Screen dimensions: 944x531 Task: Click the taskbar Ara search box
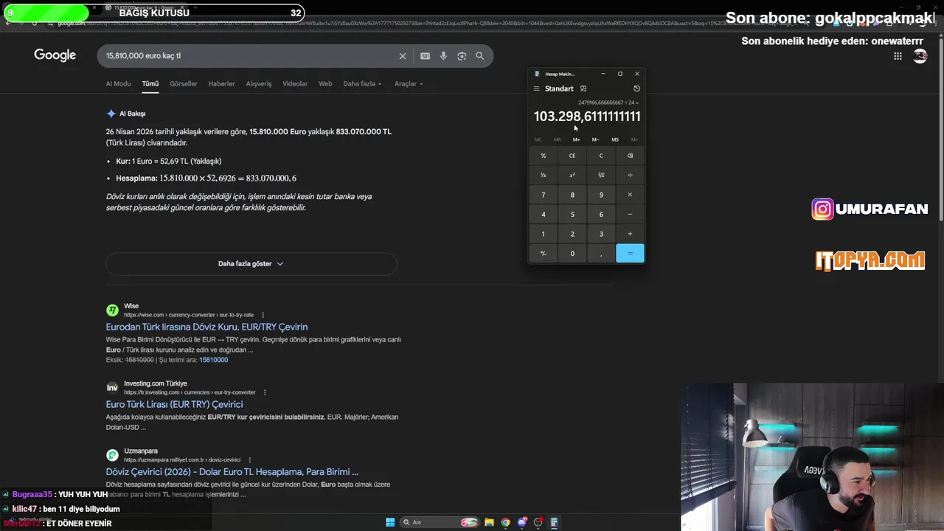(440, 522)
